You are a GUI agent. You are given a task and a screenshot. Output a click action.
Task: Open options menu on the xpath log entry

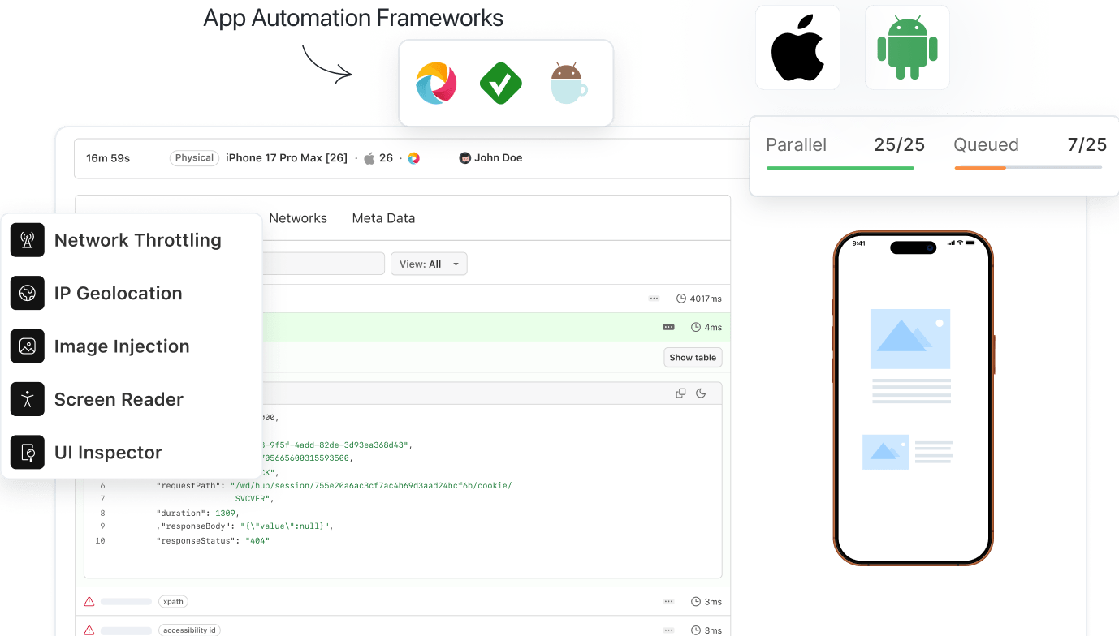click(668, 601)
